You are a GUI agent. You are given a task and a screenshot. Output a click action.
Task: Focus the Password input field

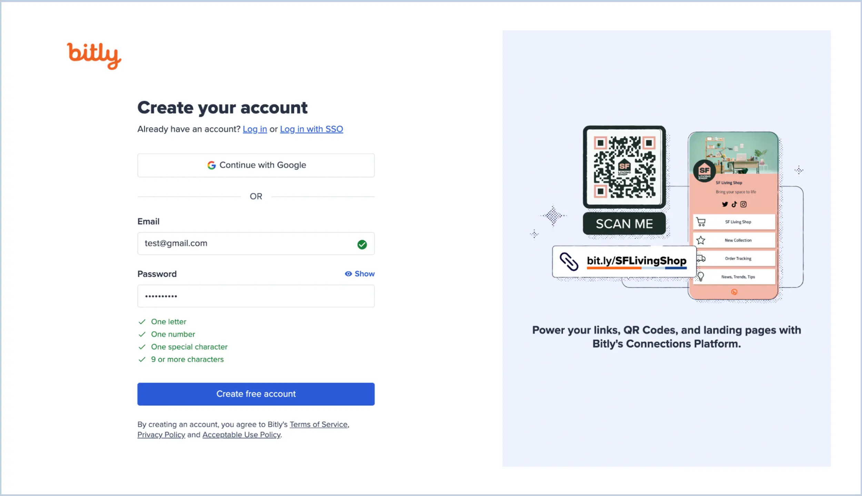[256, 296]
